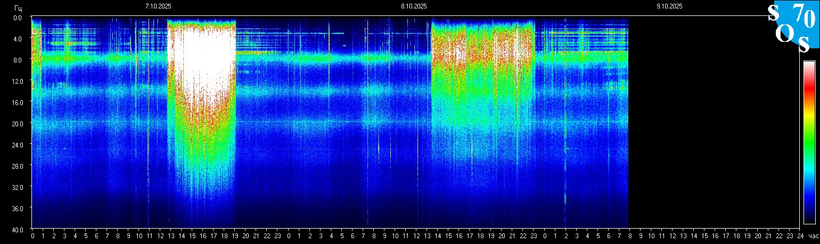Select the 0.0 Hz frequency tick label

click(x=17, y=18)
